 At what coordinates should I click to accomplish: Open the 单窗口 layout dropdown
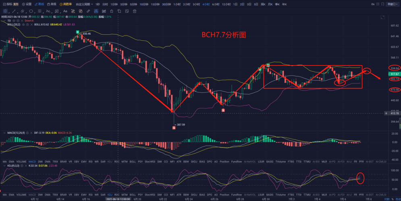pos(392,4)
